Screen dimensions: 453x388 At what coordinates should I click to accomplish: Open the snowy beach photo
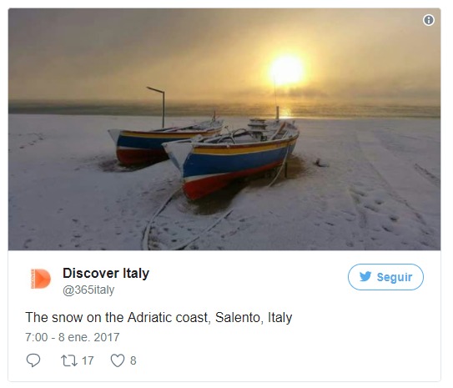tap(224, 129)
